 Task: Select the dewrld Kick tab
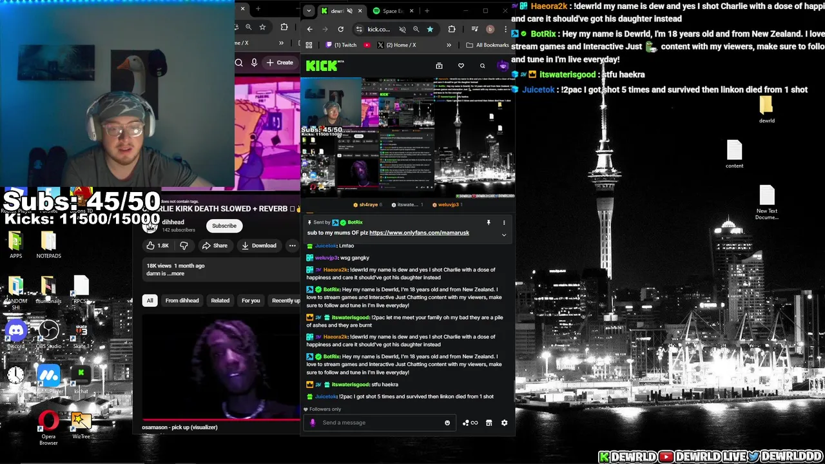pyautogui.click(x=342, y=11)
